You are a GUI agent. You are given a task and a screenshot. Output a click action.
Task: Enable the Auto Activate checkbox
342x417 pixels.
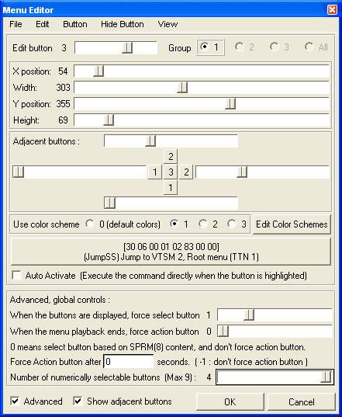coord(17,275)
